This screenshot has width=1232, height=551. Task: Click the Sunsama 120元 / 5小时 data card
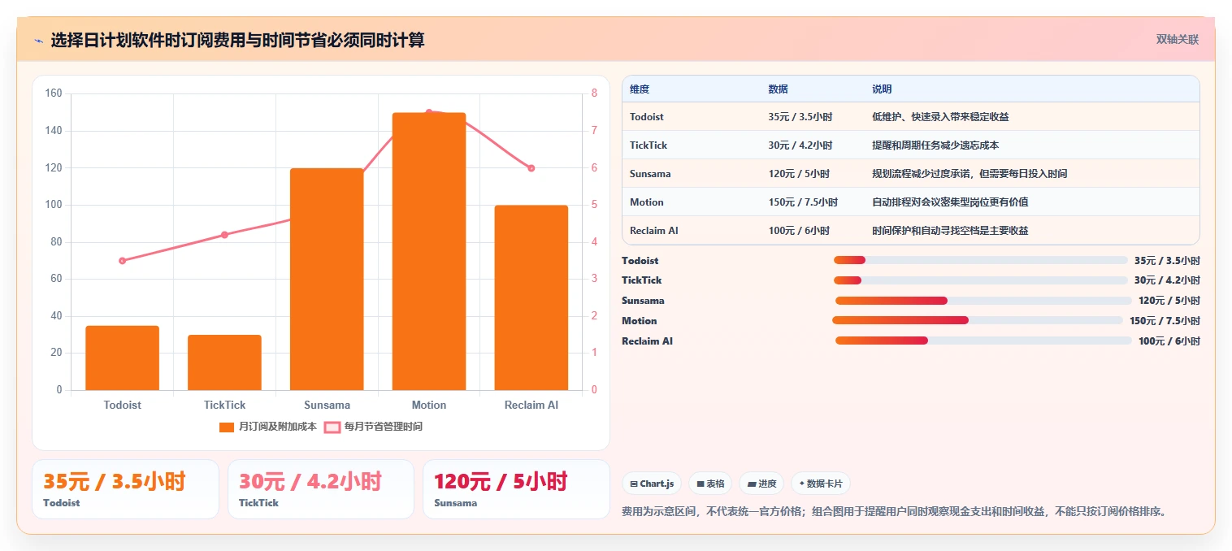[x=516, y=489]
